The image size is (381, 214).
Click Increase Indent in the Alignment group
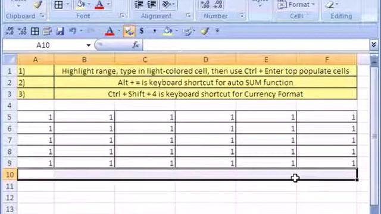(152, 5)
